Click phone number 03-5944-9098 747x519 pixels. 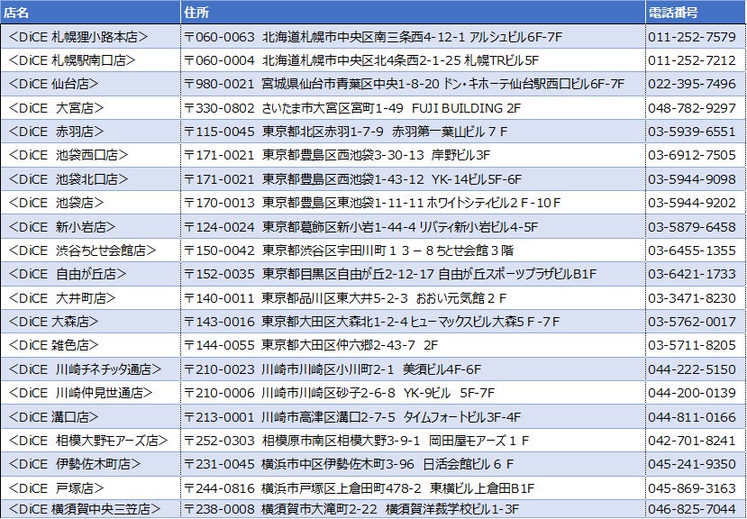(x=696, y=179)
